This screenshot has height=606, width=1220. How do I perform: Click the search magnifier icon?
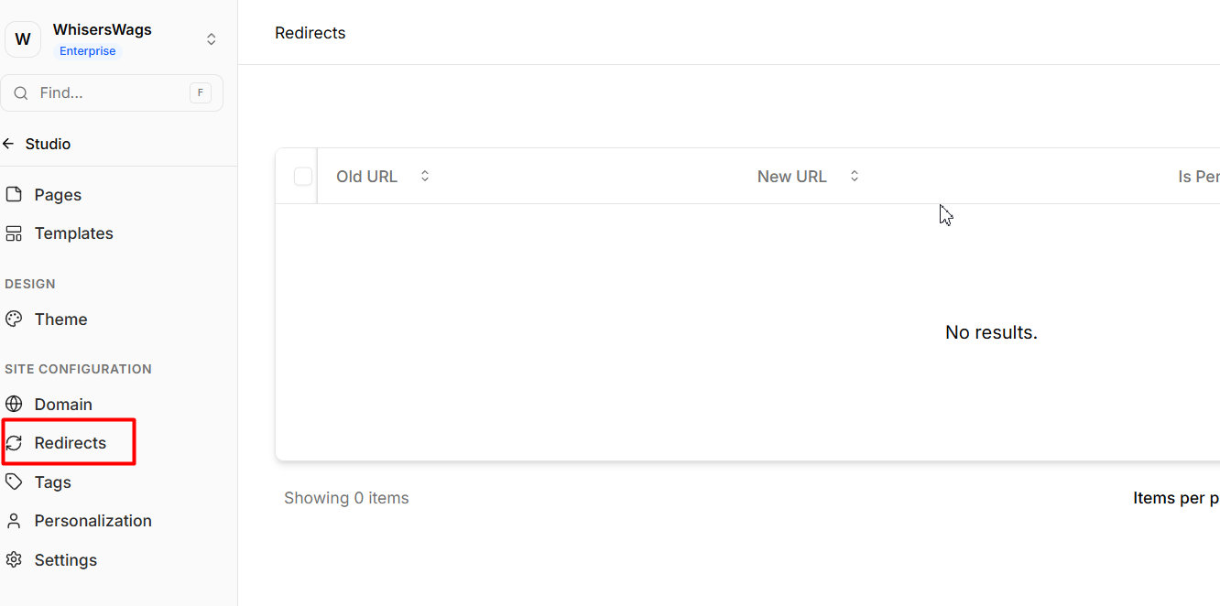point(21,93)
